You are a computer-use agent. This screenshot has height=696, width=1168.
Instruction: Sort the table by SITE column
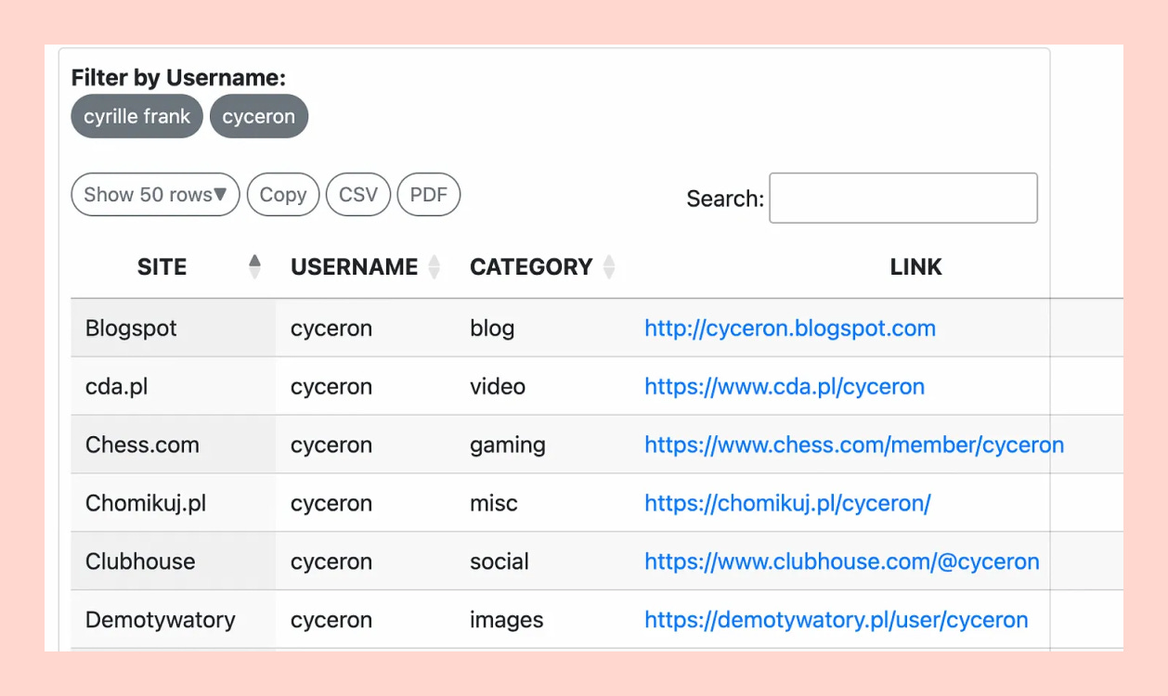pyautogui.click(x=174, y=267)
